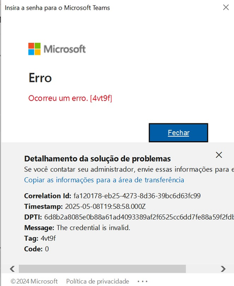
Task: Open the Política de privacidade link
Action: coord(98,281)
